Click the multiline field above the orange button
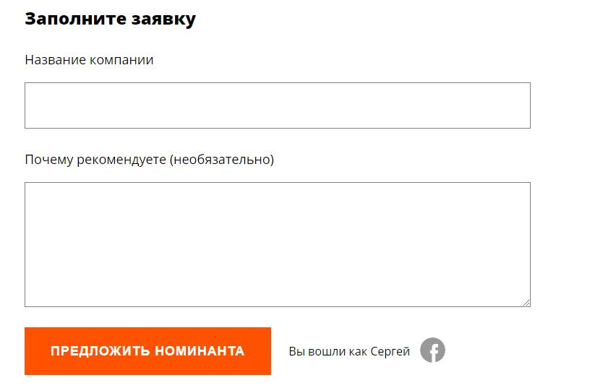 pyautogui.click(x=277, y=244)
